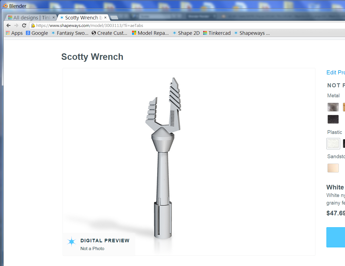Viewport: 345px width, 266px height.
Task: Reload the page with the refresh icon
Action: click(x=24, y=25)
